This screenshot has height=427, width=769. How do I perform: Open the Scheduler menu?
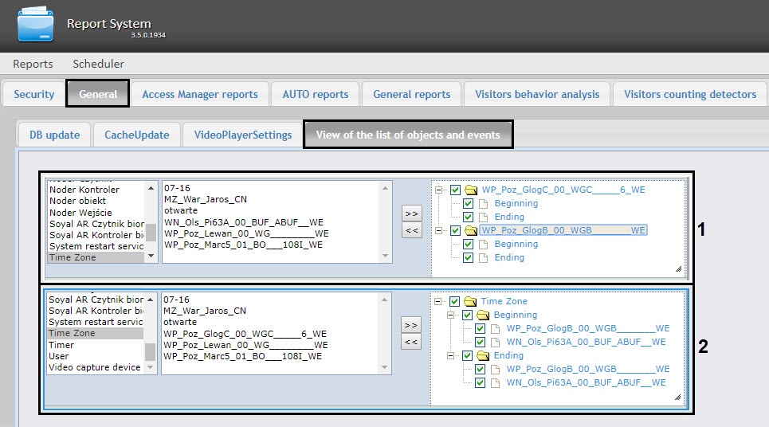98,64
